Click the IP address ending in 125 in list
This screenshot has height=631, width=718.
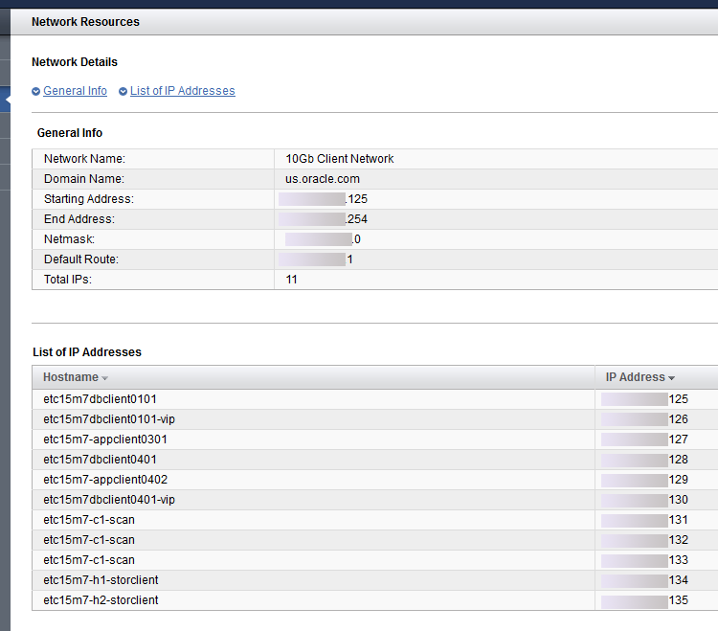tap(644, 399)
